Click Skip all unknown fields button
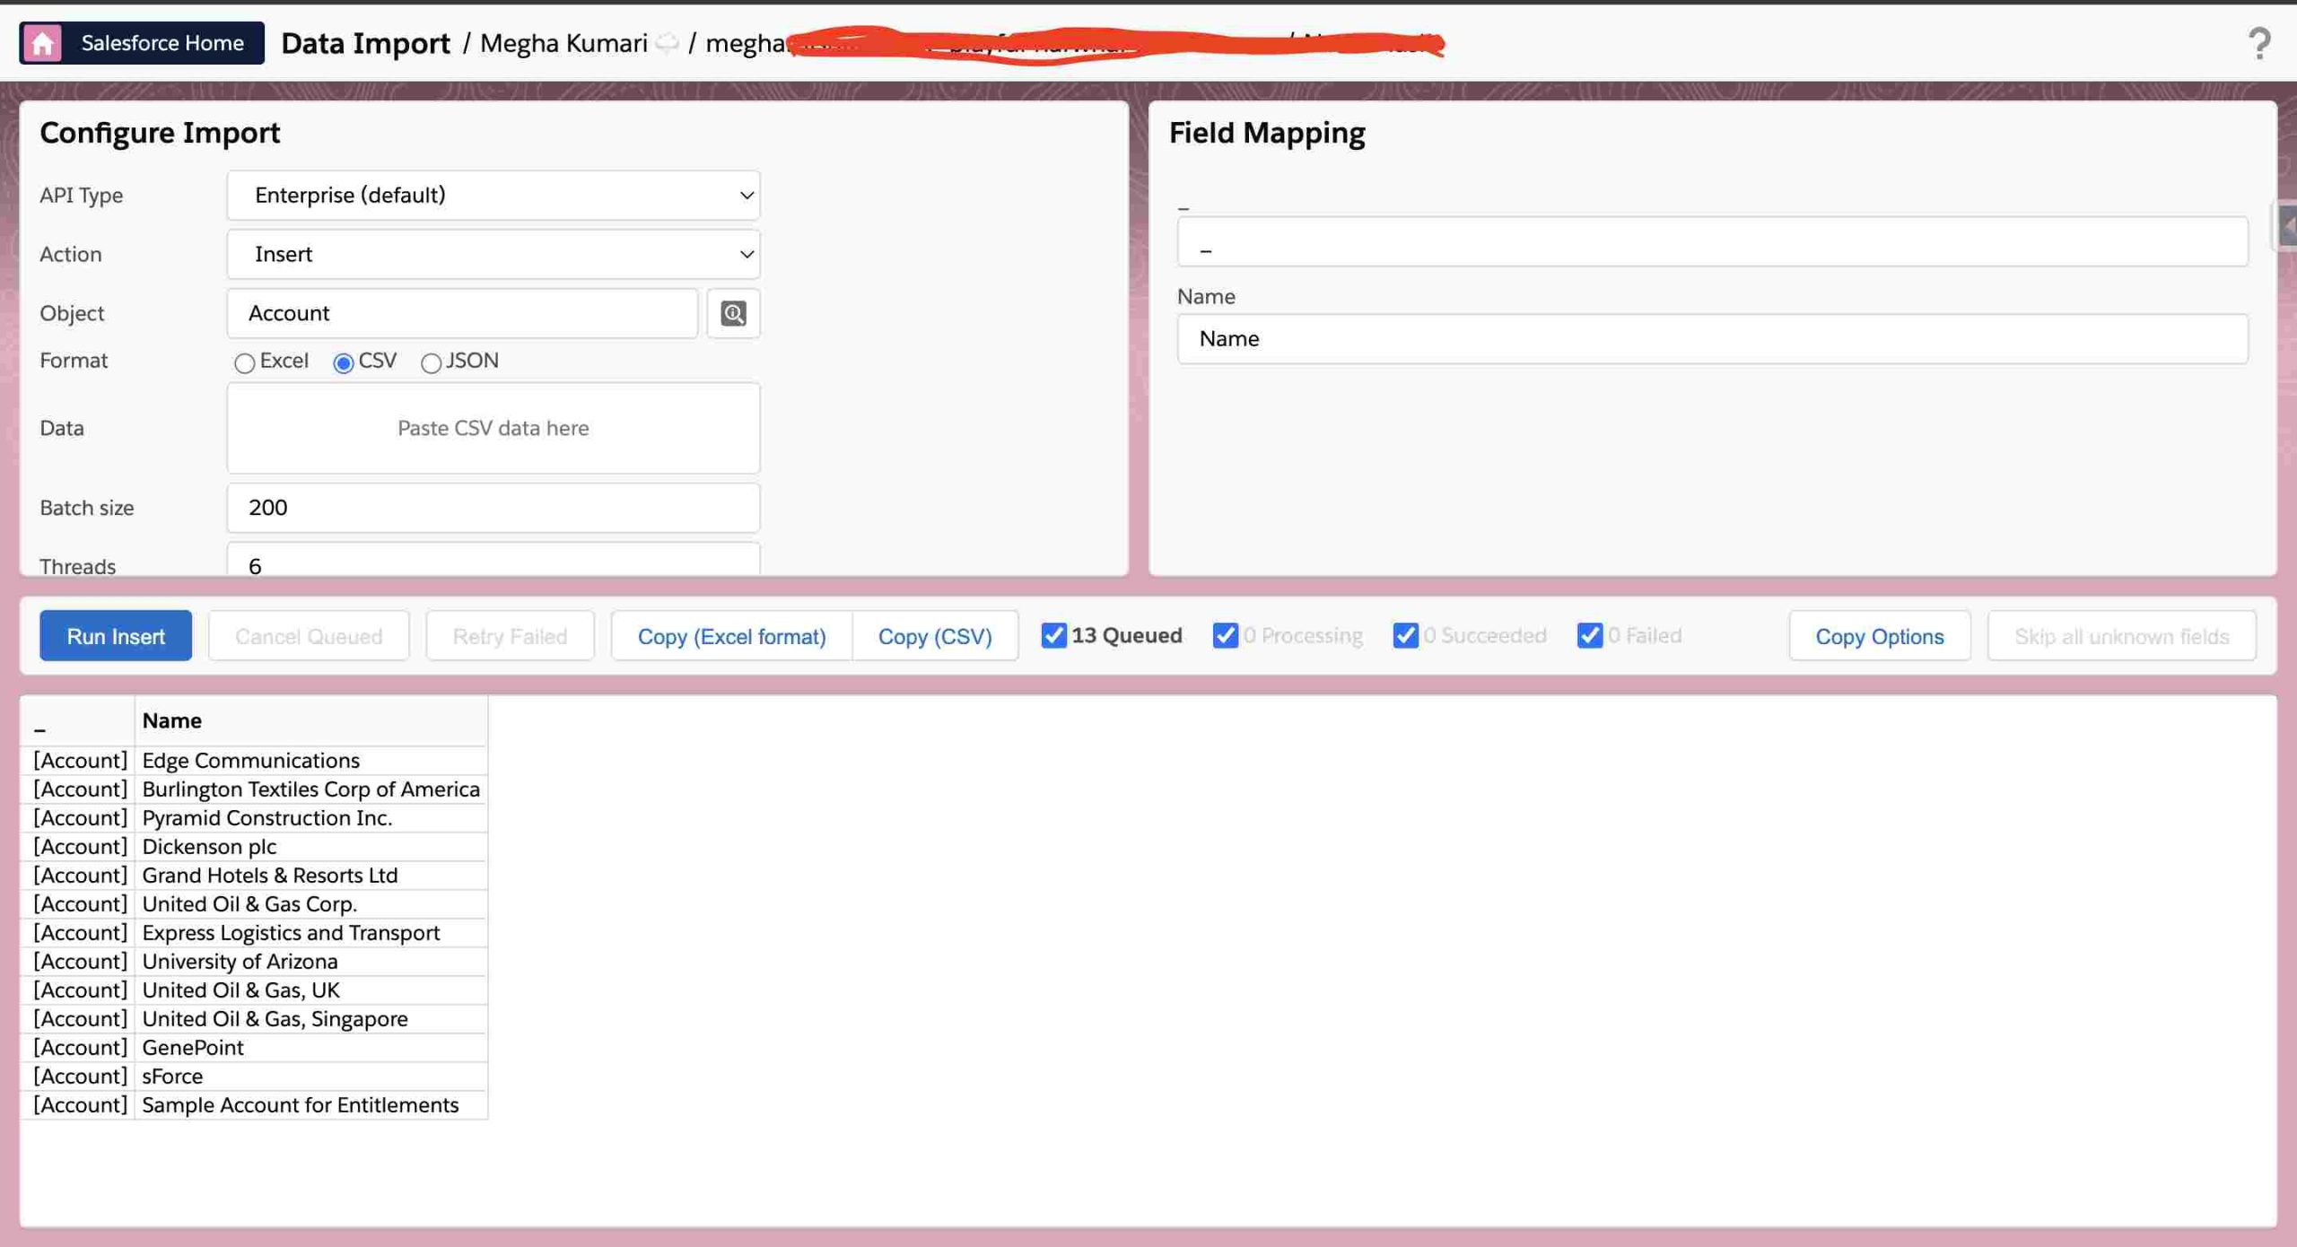 pyautogui.click(x=2121, y=636)
